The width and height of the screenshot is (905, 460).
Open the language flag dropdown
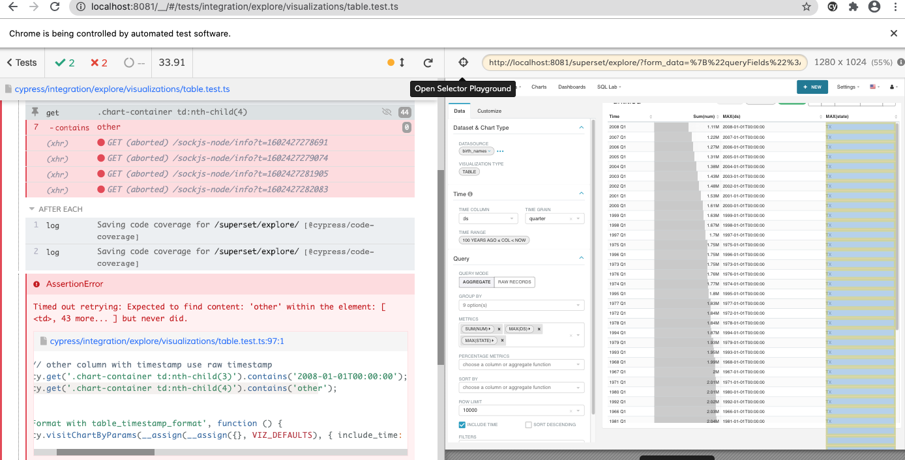click(x=874, y=87)
